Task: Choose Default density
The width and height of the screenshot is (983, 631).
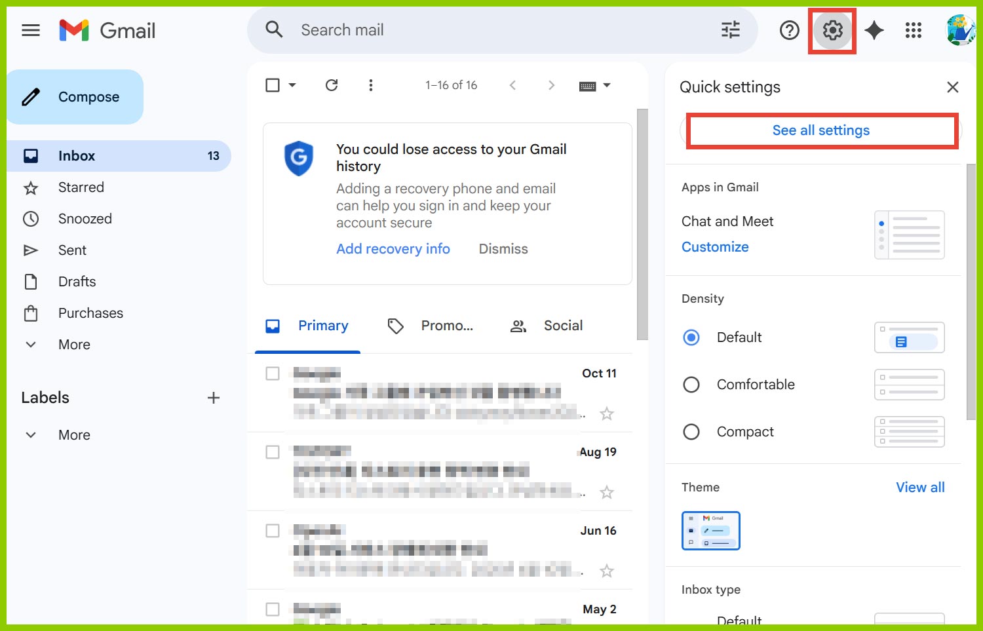Action: tap(691, 337)
